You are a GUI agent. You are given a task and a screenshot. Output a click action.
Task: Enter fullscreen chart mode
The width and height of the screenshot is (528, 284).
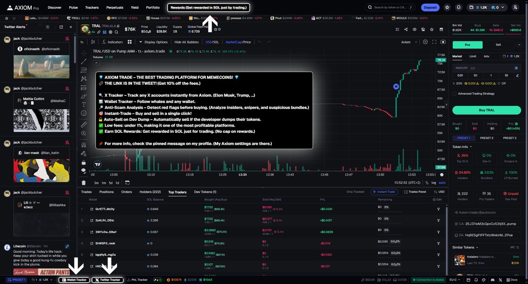point(434,42)
